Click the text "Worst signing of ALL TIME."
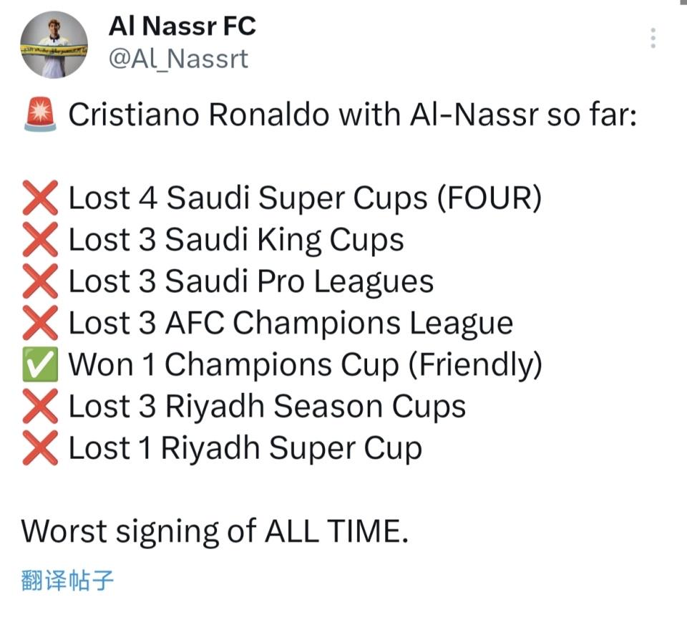Image resolution: width=687 pixels, height=620 pixels. coord(214,531)
